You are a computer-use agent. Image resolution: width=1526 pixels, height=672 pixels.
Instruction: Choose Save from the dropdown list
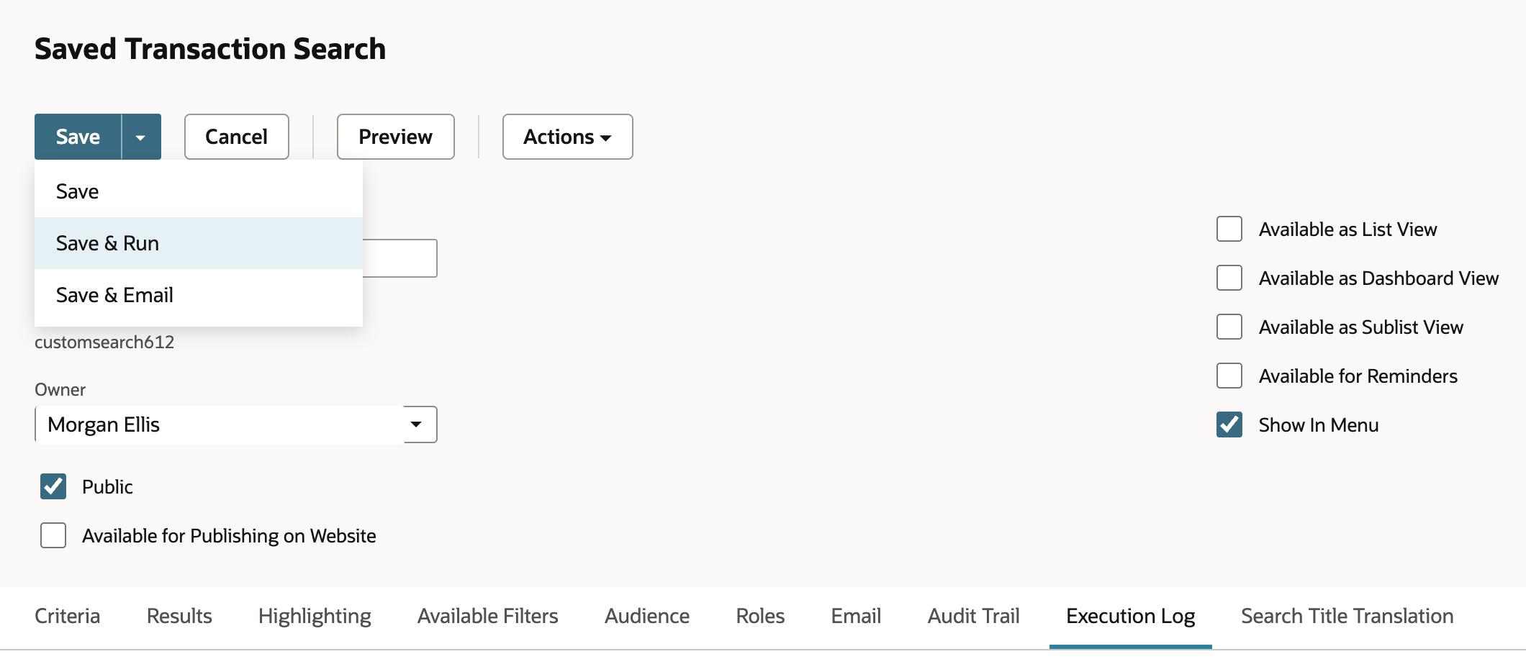(x=199, y=191)
